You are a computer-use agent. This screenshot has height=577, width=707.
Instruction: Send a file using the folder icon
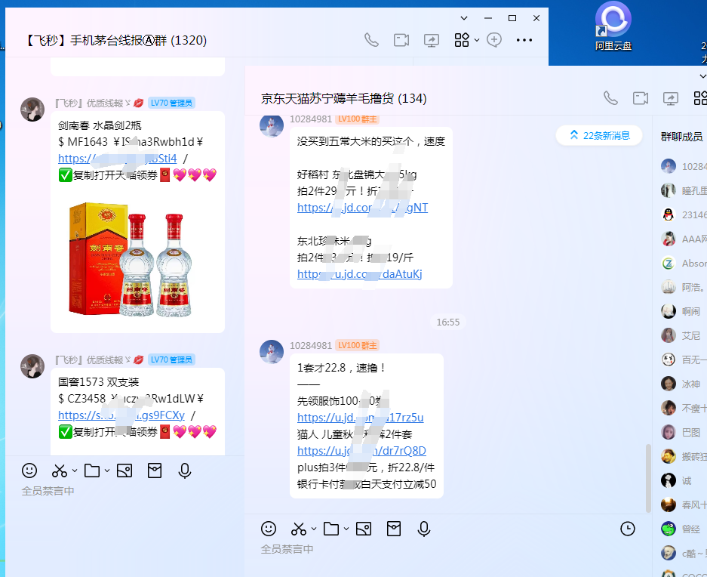point(332,529)
